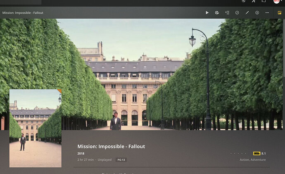
Task: Click the PG-13 content rating badge
Action: (121, 160)
